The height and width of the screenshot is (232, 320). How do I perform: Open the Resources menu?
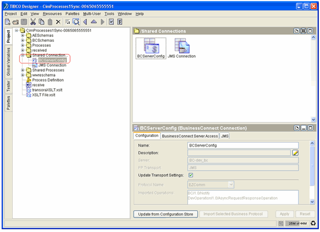click(x=53, y=14)
